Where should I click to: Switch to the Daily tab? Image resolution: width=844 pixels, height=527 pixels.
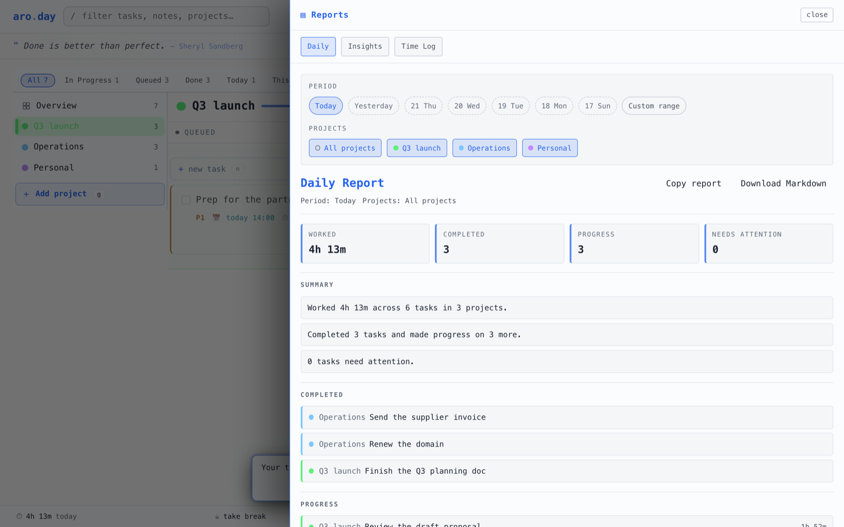318,47
